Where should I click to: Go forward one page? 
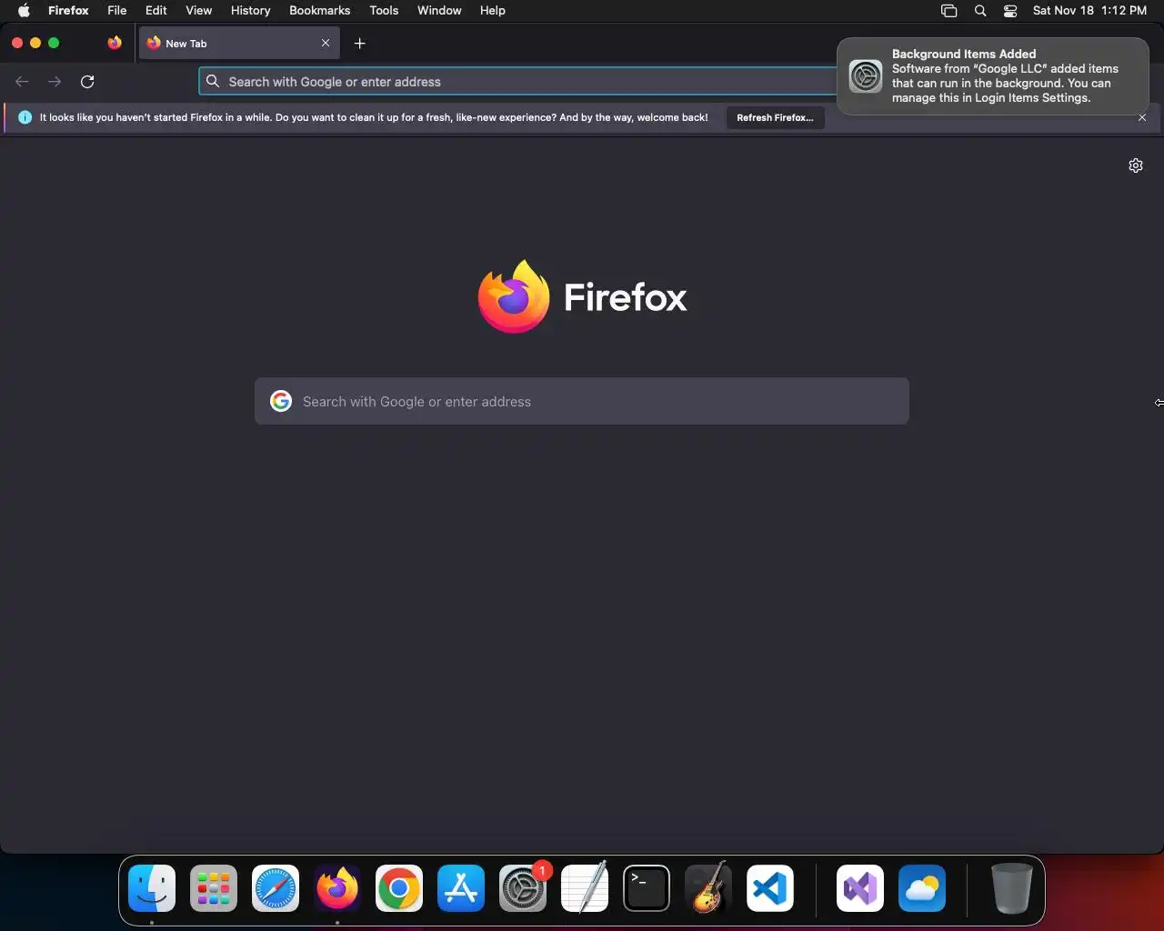click(x=55, y=82)
